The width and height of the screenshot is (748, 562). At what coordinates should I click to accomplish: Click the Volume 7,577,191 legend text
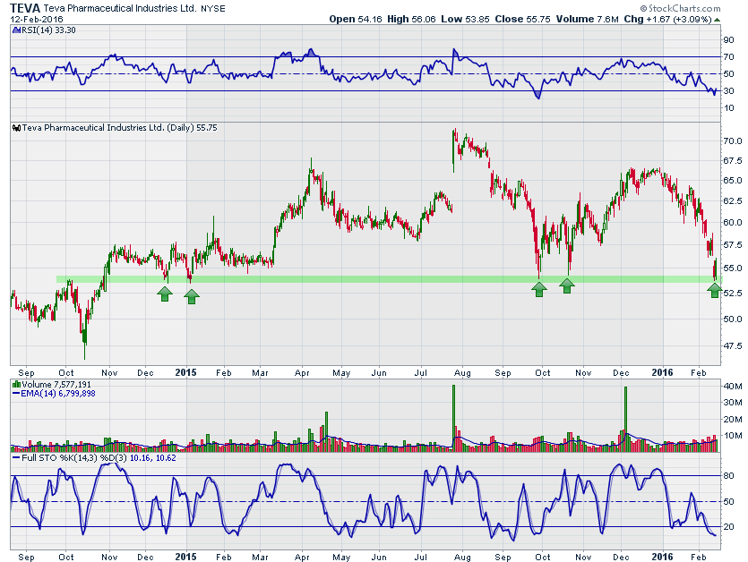pyautogui.click(x=56, y=384)
